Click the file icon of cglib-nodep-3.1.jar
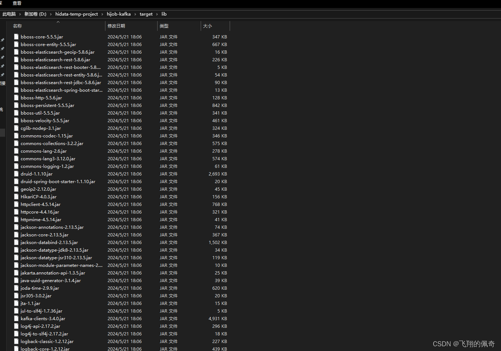The image size is (501, 351). pos(16,128)
